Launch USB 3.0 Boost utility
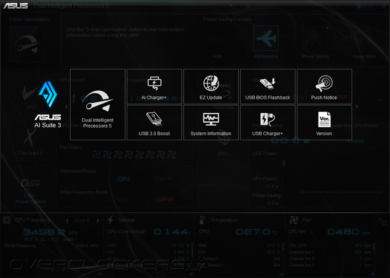 tap(154, 123)
